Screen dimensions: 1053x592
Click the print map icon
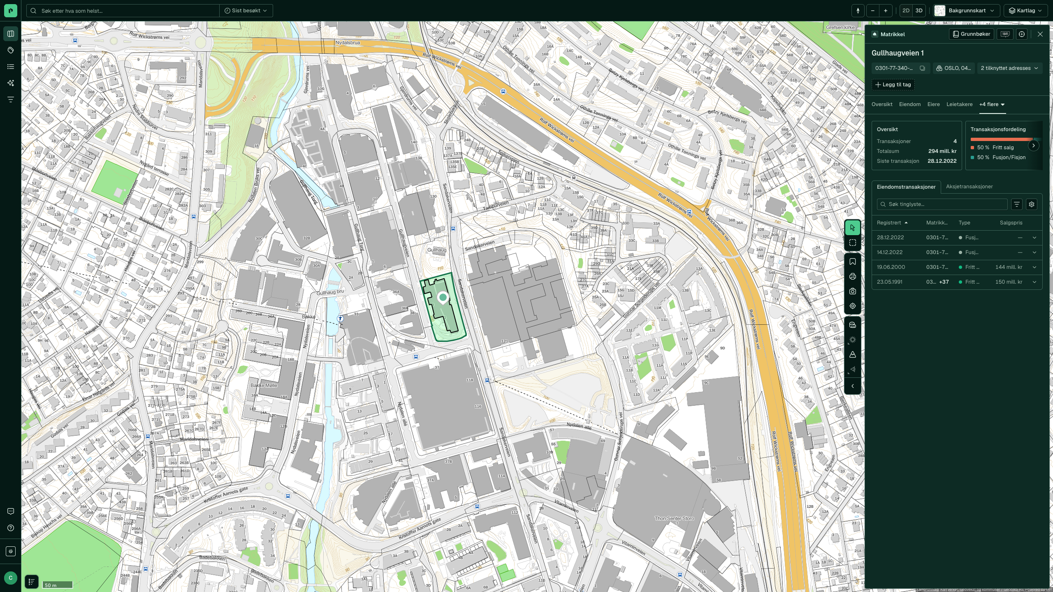853,277
